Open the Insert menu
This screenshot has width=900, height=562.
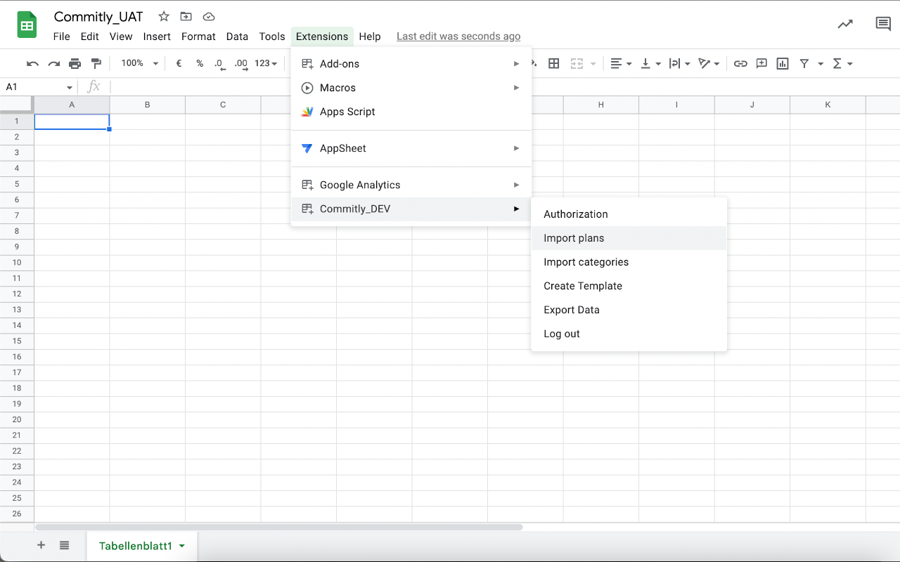point(157,37)
